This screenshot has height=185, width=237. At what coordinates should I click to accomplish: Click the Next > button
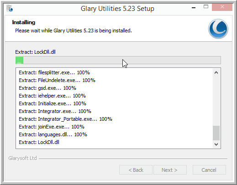[x=170, y=170]
